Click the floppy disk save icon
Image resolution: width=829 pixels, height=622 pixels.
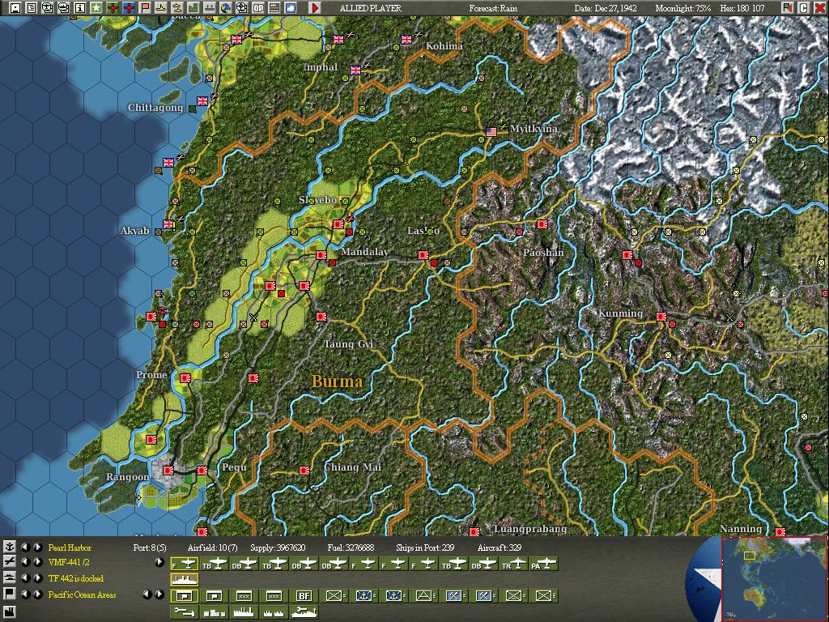(x=15, y=7)
